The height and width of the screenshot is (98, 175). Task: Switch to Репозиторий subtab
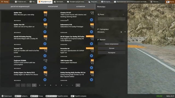(x=53, y=7)
